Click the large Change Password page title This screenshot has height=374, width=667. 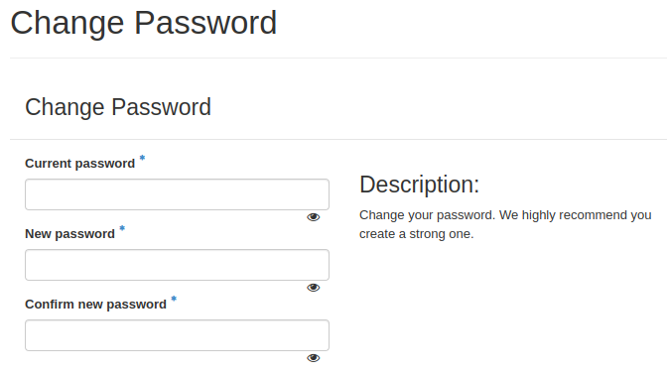(x=144, y=24)
